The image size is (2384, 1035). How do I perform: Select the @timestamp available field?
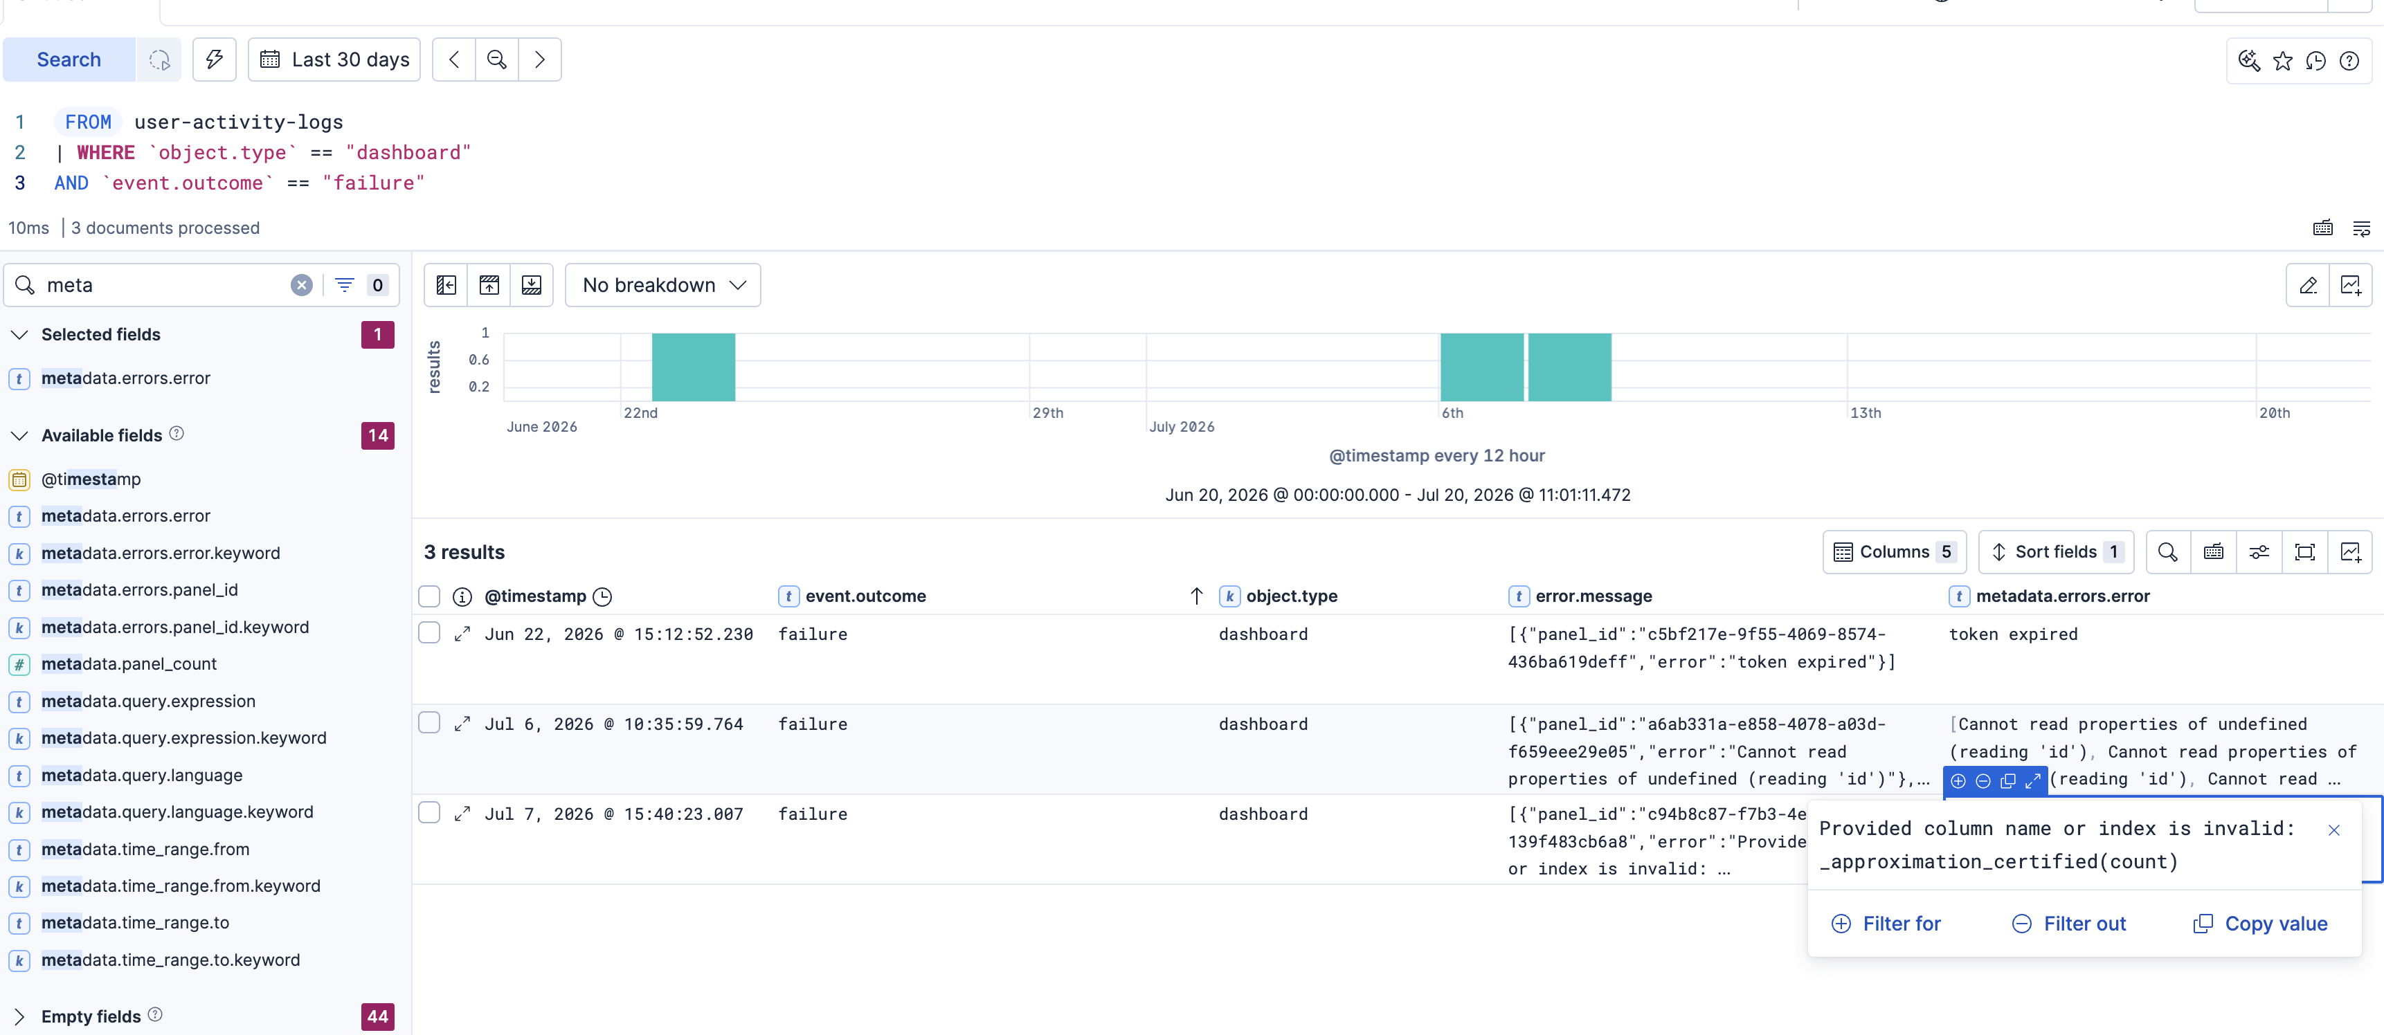point(91,479)
